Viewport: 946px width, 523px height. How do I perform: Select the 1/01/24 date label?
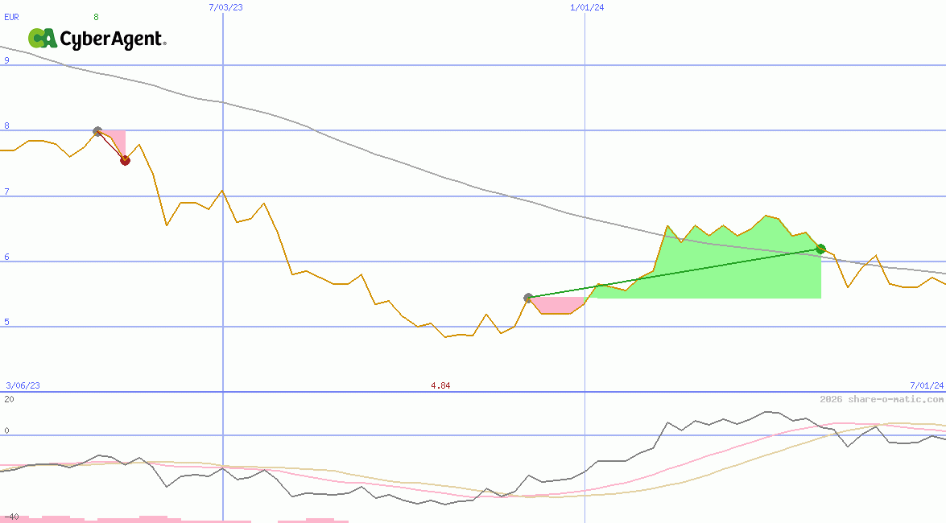[587, 7]
